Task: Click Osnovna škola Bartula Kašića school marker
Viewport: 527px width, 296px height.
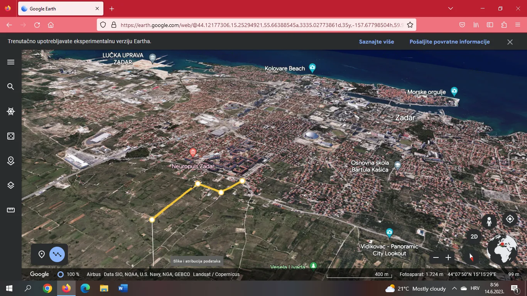Action: click(397, 166)
